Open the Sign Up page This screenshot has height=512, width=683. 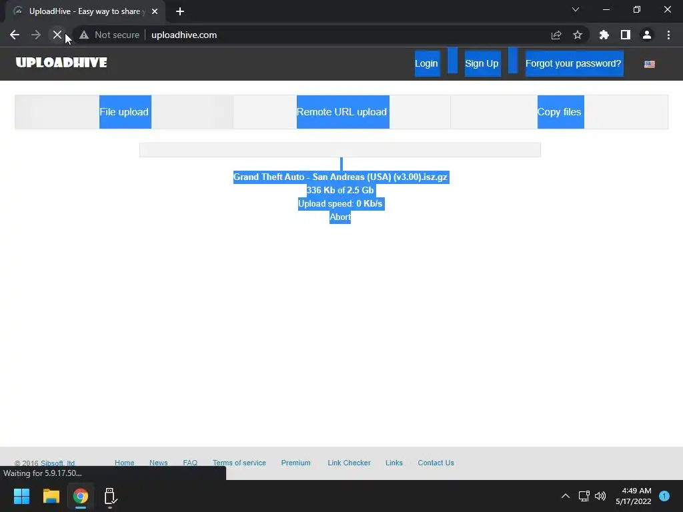coord(482,63)
